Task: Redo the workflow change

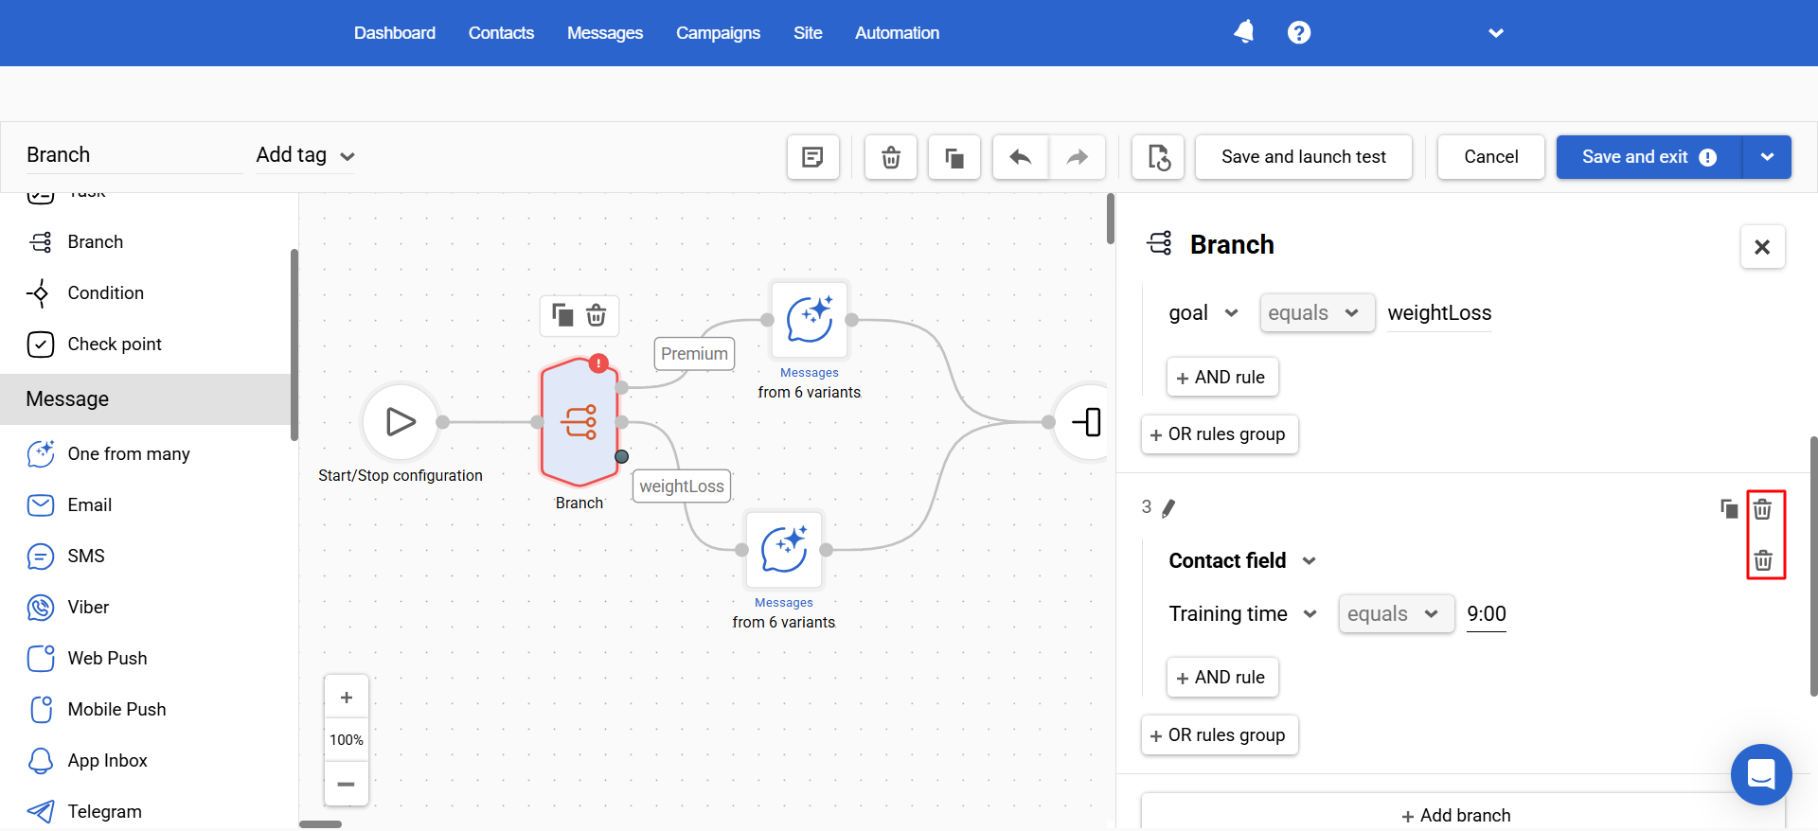Action: [x=1078, y=157]
